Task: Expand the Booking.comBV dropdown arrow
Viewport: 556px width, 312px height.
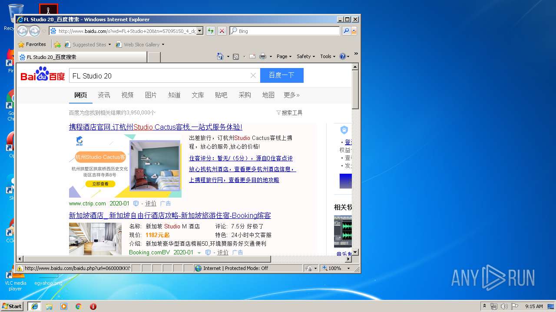Action: [199, 253]
